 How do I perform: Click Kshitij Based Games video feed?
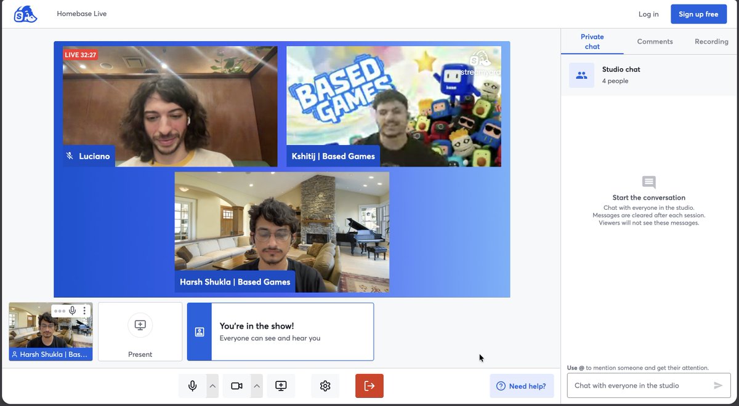click(394, 106)
